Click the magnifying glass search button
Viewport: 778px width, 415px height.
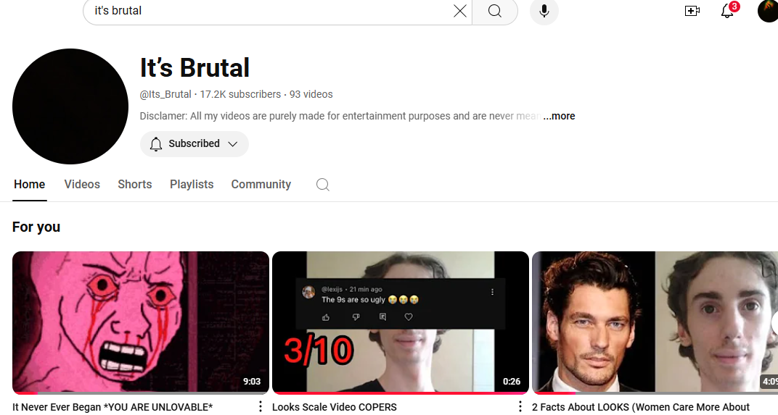pos(494,11)
